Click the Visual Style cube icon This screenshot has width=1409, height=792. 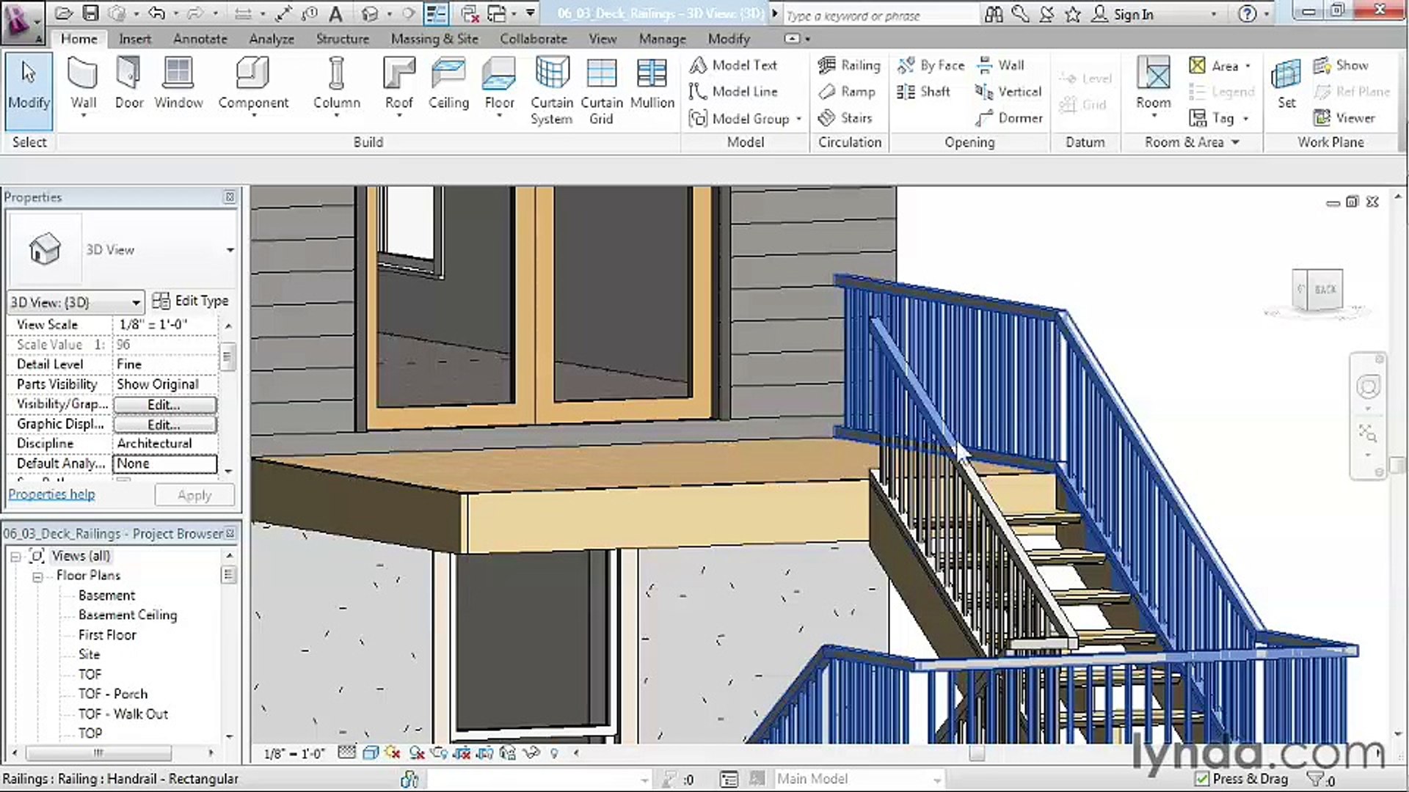coord(371,753)
